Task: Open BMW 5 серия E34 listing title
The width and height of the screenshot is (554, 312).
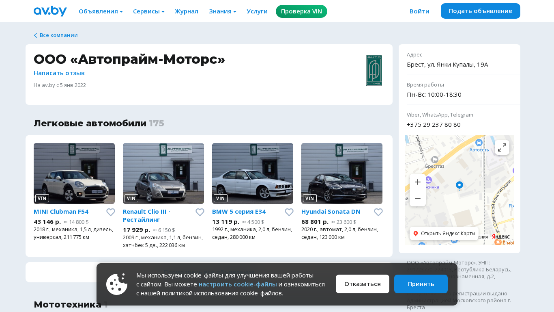Action: click(x=239, y=212)
